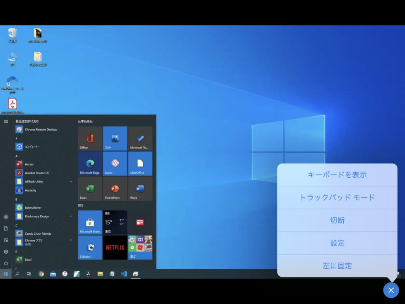This screenshot has height=304, width=405.
Task: Launch the Microsoft Edge tile
Action: point(90,163)
